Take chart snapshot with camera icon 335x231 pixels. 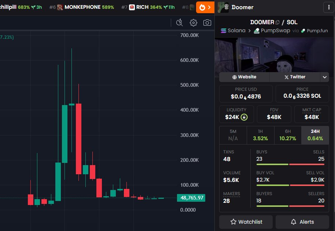207,23
